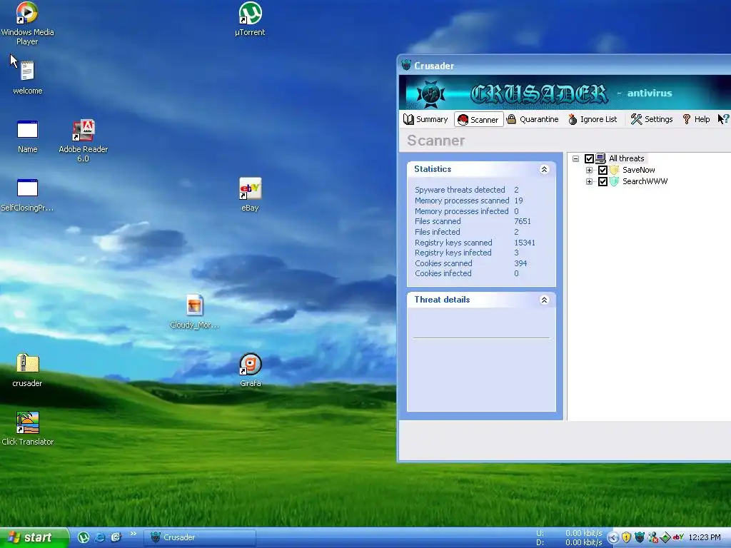Open Adobe Reader 6.0 desktop shortcut
Image resolution: width=731 pixels, height=548 pixels.
pos(84,141)
